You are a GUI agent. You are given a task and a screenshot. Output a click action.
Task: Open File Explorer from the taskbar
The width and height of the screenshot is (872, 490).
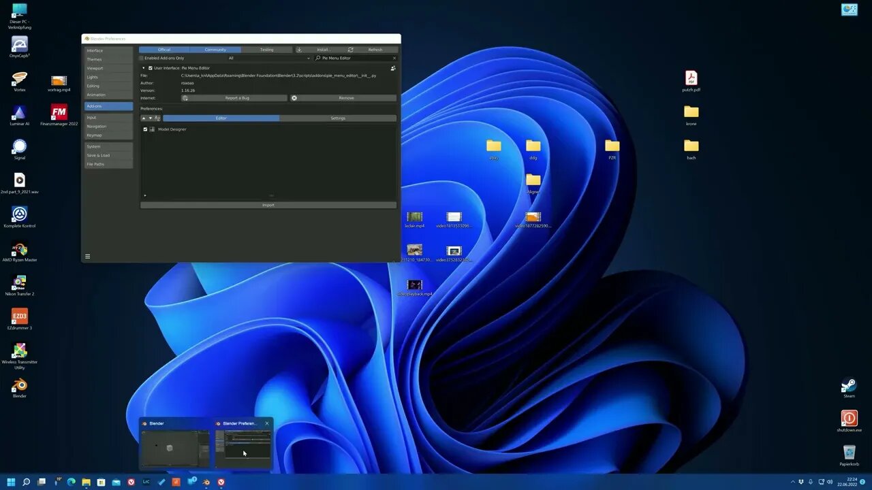86,482
